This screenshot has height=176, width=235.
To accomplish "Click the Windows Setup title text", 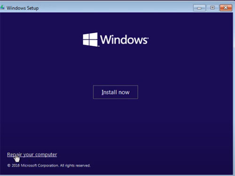I will click(23, 8).
